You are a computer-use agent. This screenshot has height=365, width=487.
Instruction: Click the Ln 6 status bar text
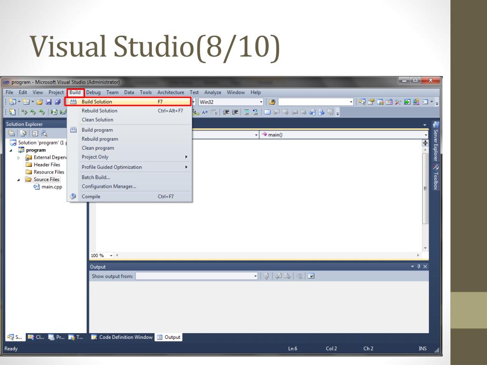(x=292, y=348)
